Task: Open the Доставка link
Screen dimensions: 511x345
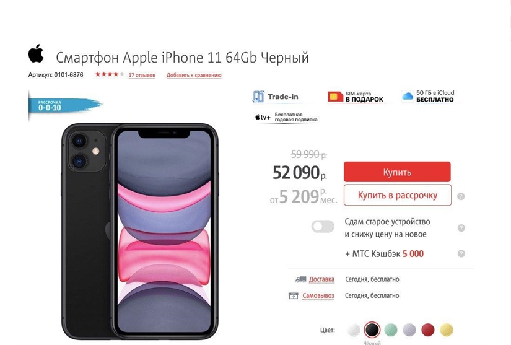Action: pos(321,279)
